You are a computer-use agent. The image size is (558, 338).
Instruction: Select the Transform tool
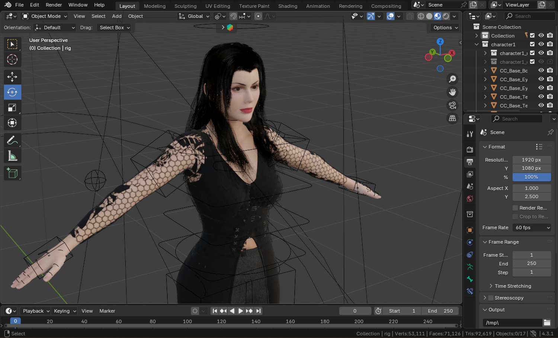click(12, 123)
